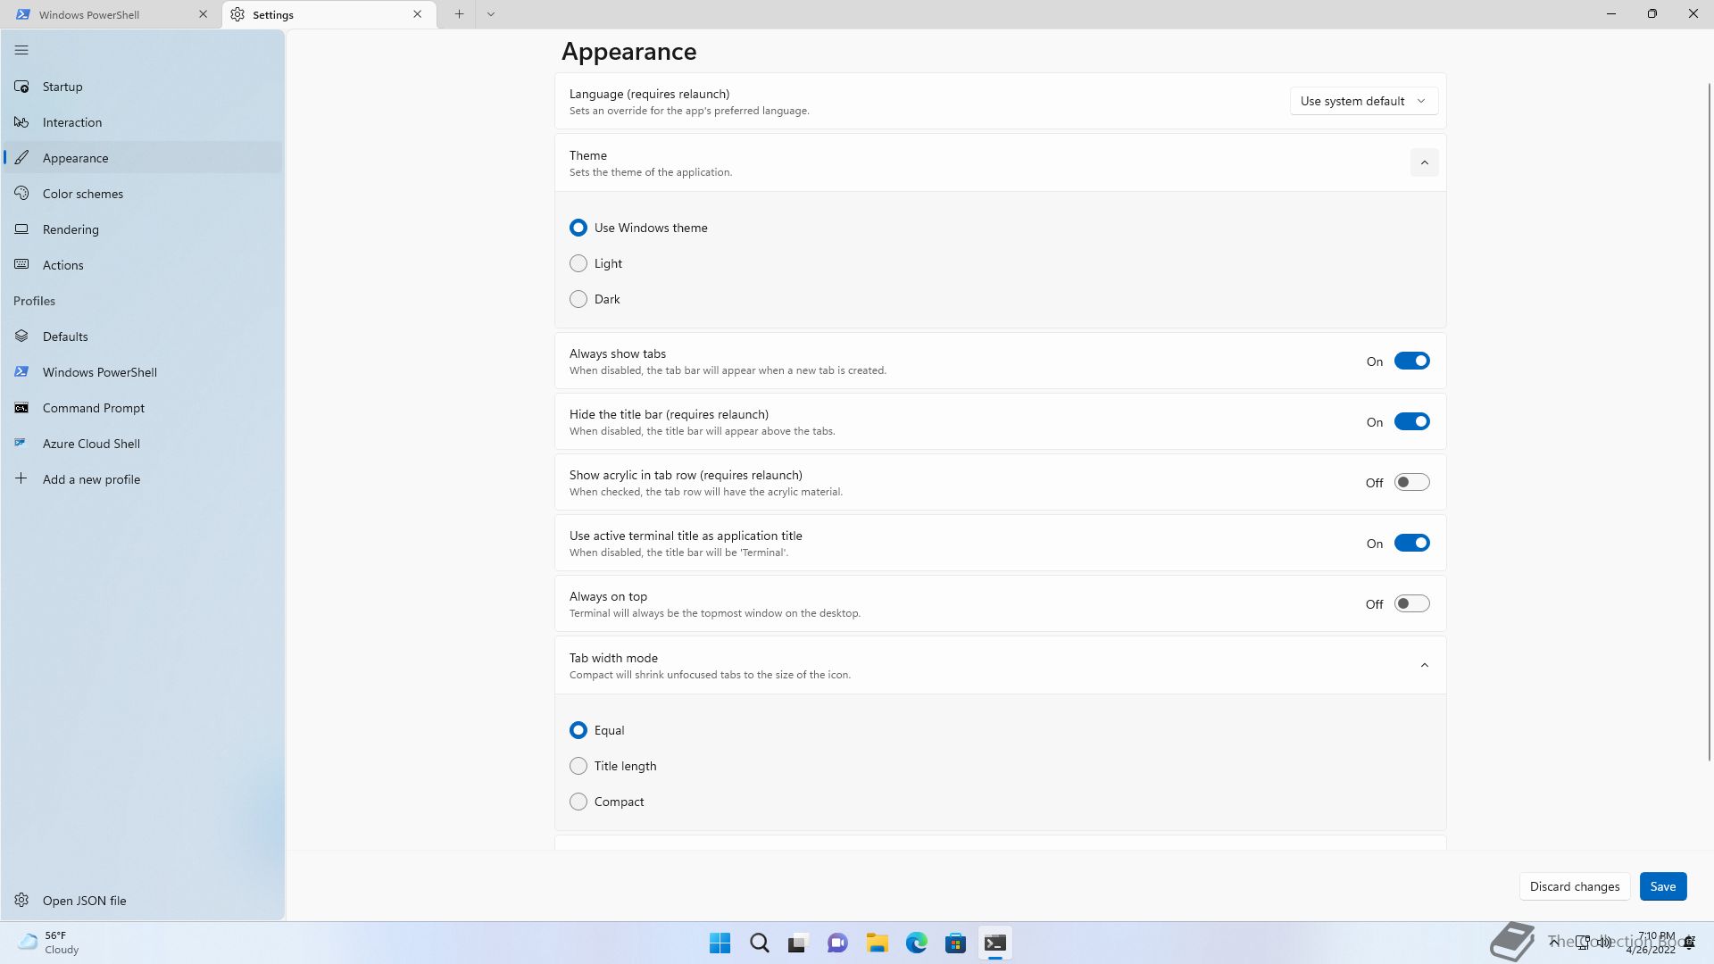Close the Settings tab
1714x964 pixels.
pyautogui.click(x=418, y=14)
